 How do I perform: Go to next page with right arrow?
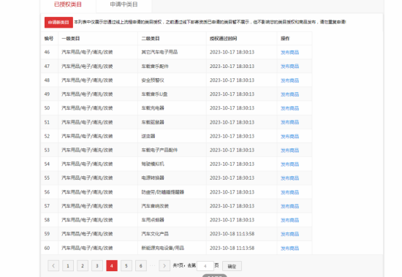164,266
